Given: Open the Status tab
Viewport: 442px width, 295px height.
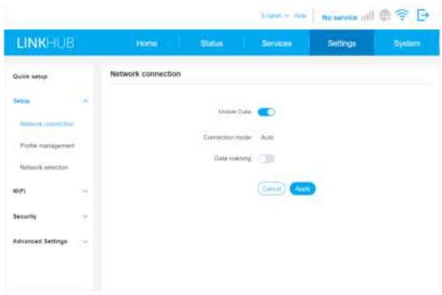Looking at the screenshot, I should pyautogui.click(x=212, y=43).
